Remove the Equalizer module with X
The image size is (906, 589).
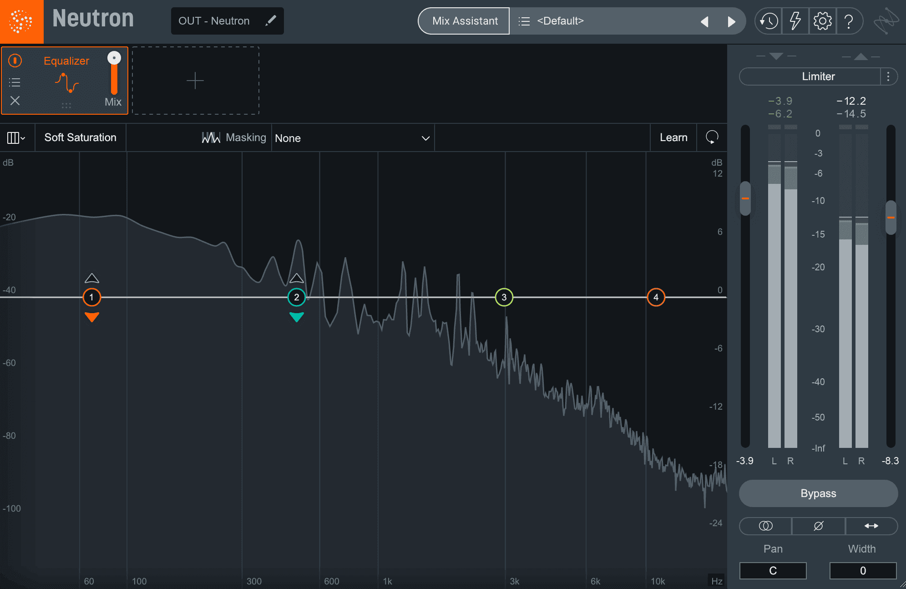click(x=15, y=101)
